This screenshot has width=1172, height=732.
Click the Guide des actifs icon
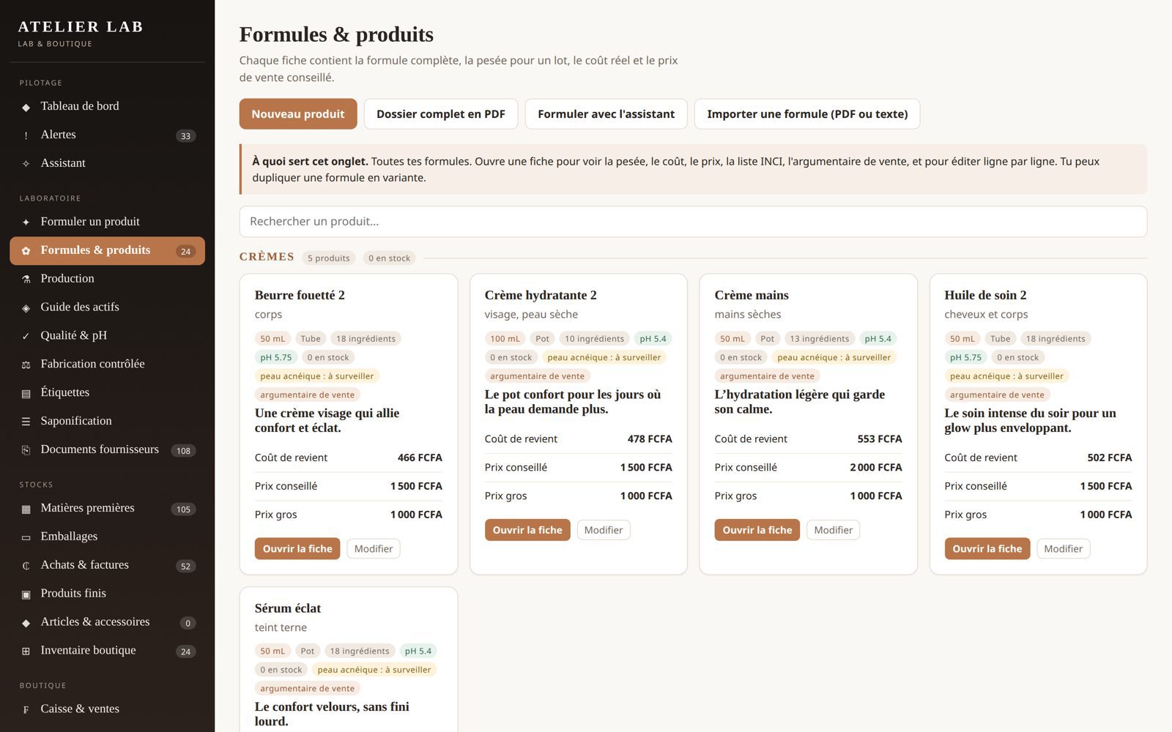pos(26,308)
